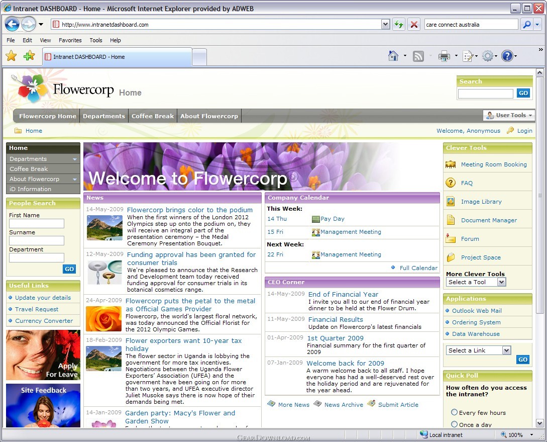Click the RSS Feeds icon
The width and height of the screenshot is (547, 442).
point(418,56)
